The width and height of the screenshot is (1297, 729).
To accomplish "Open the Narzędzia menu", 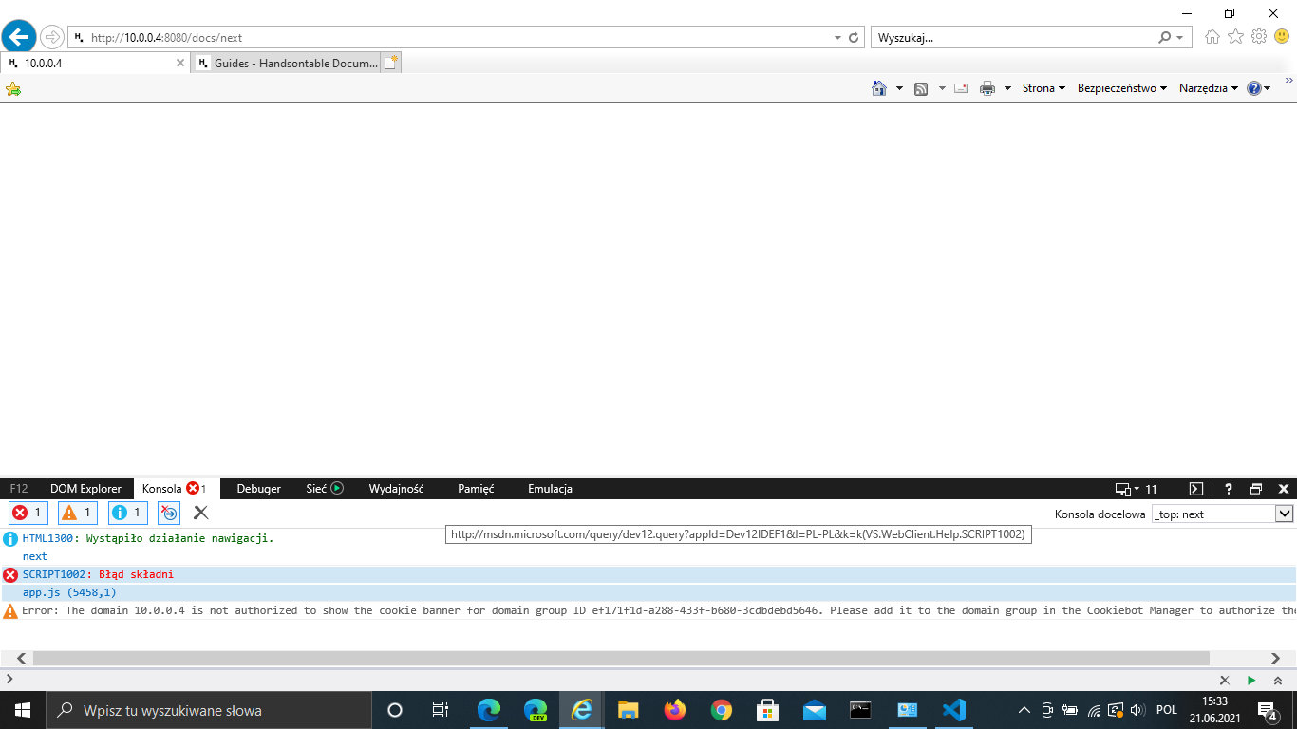I will 1202,87.
